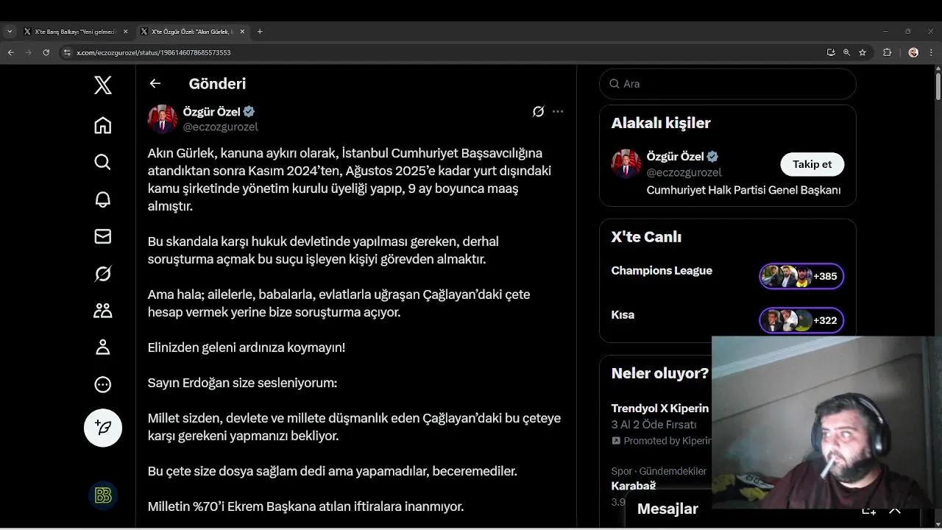
Task: Click the Ara search field
Action: coord(729,84)
